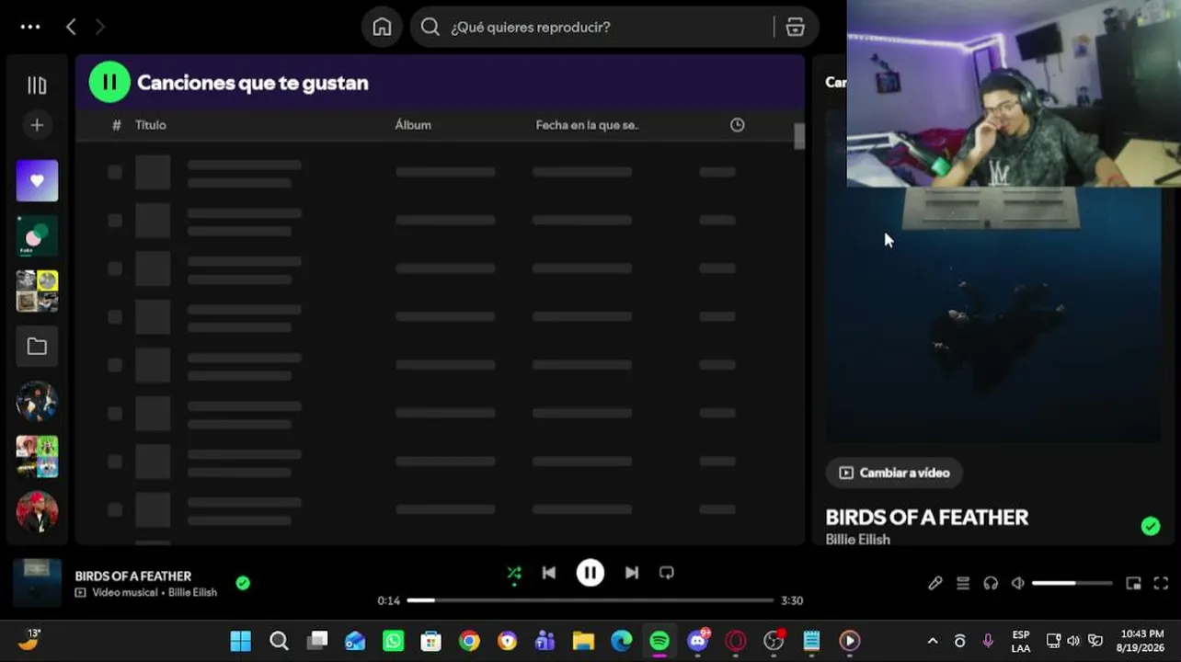Go forward with the right arrow
Viewport: 1181px width, 662px height.
click(100, 27)
